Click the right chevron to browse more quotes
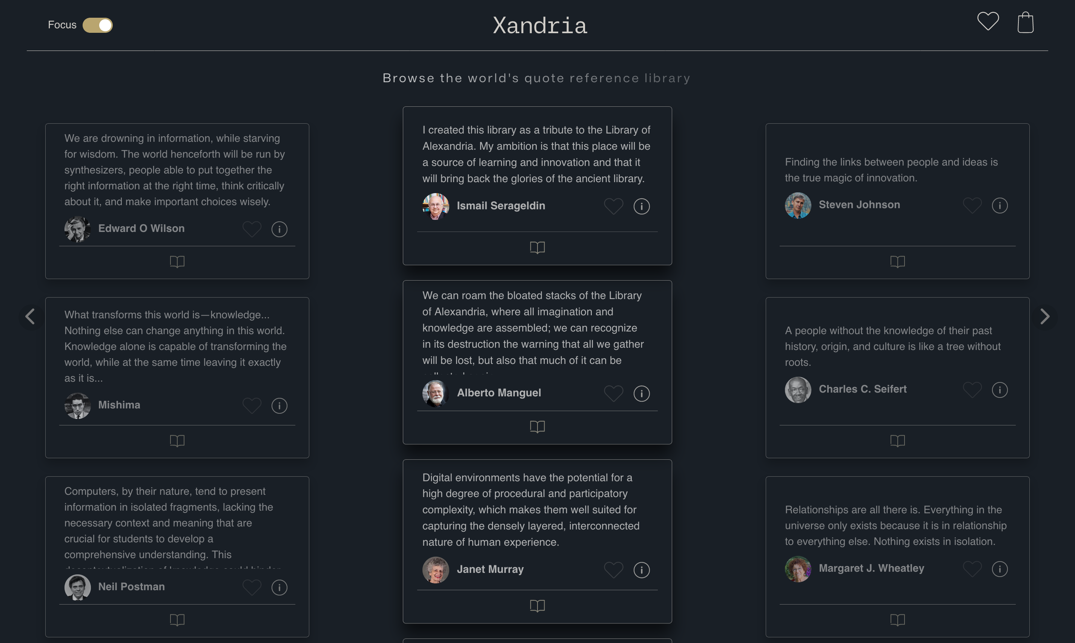Viewport: 1075px width, 643px height. (x=1045, y=317)
